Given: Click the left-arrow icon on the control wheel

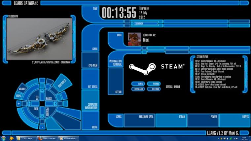Looking at the screenshot, I should [29, 104].
